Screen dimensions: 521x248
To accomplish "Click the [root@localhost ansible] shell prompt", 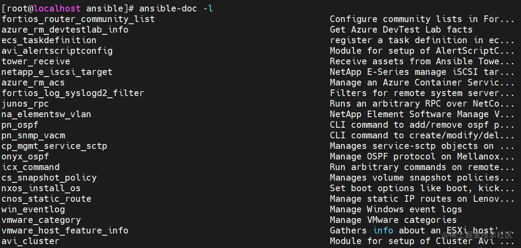I will click(67, 8).
